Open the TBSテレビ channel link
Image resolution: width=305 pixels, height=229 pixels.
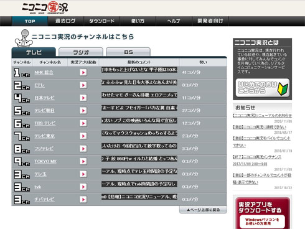[45, 123]
